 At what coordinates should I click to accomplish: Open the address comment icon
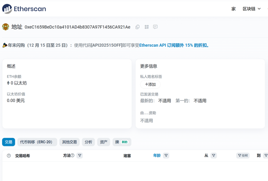[155, 27]
